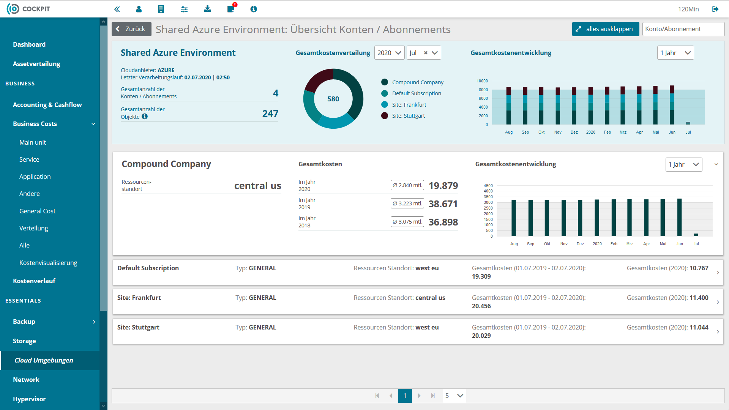
Task: Click sidebar scrollbar down arrow
Action: 103,406
